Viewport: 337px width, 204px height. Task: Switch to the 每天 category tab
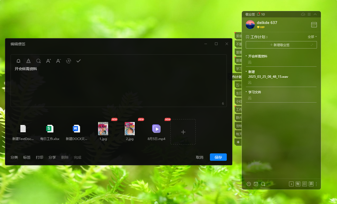coord(238,134)
